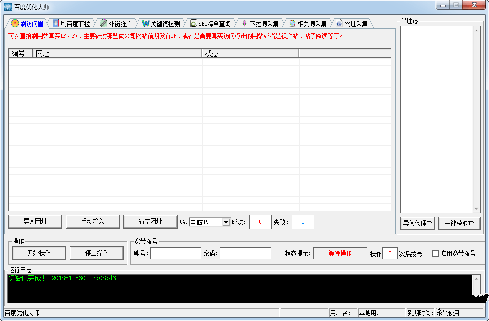
Task: Enable the 启用宽带拨号 checkbox
Action: pos(435,253)
